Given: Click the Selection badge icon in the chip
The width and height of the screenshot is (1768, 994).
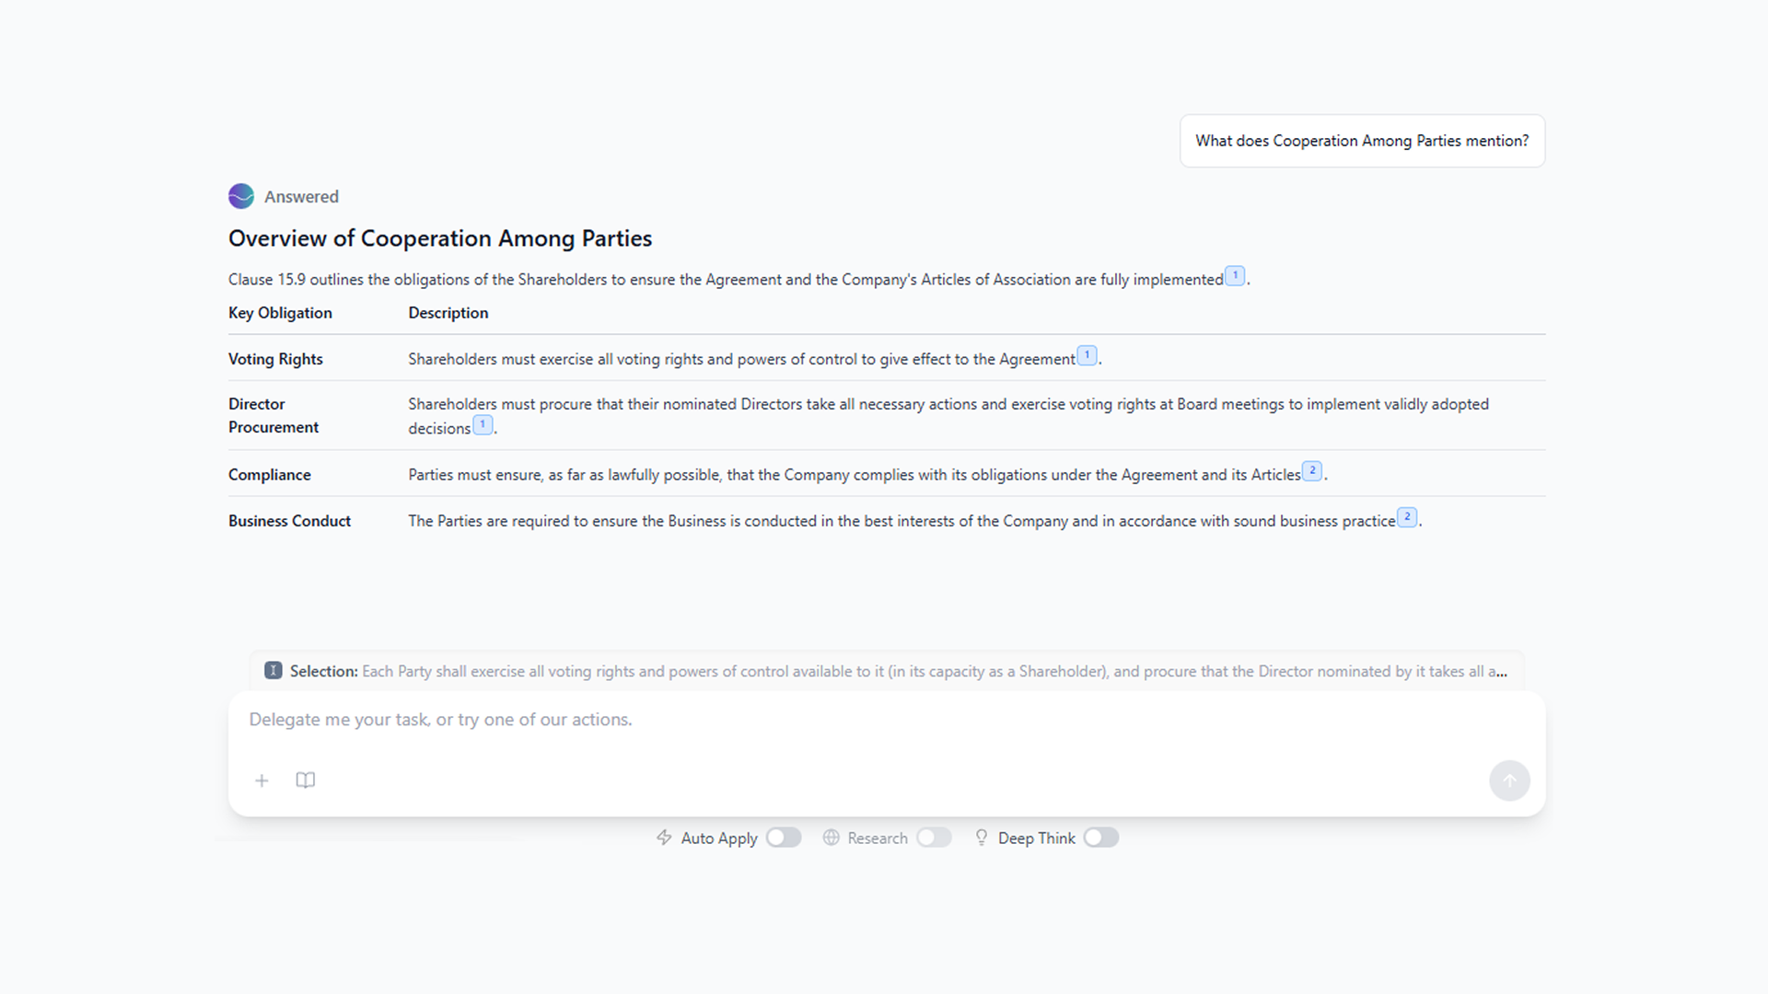Looking at the screenshot, I should coord(273,671).
